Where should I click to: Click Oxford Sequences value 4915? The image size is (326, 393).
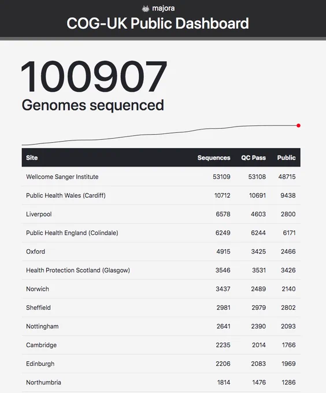point(223,251)
